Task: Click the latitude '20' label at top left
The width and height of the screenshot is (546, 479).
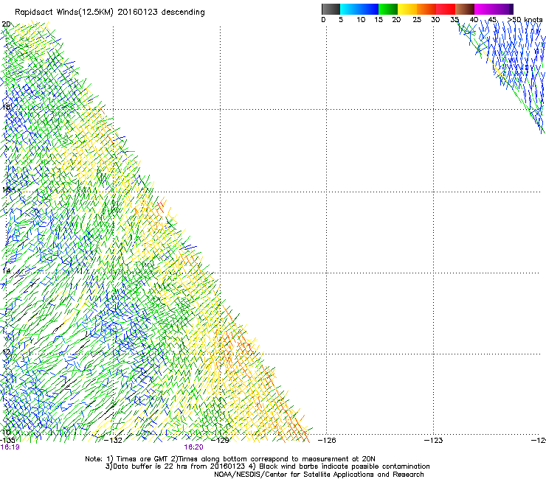Action: point(6,24)
